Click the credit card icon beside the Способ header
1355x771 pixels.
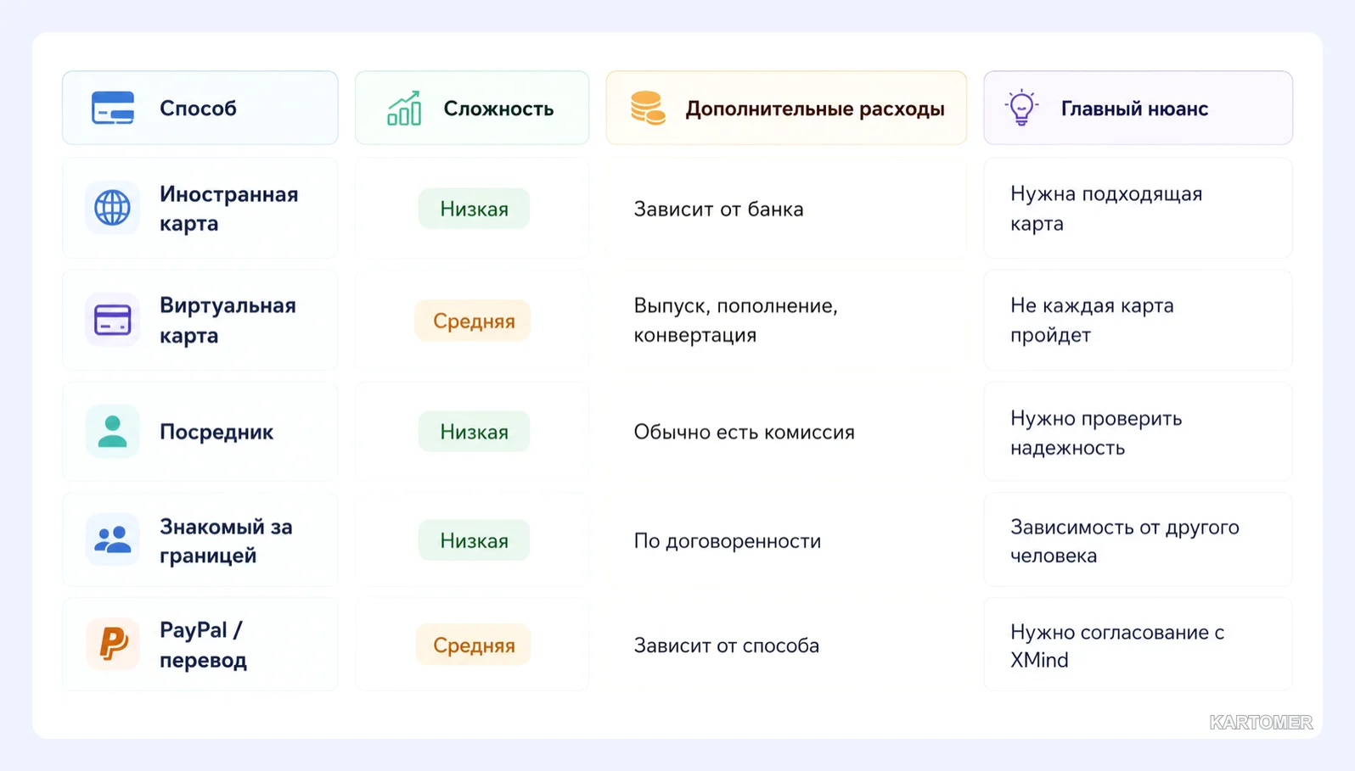(113, 109)
